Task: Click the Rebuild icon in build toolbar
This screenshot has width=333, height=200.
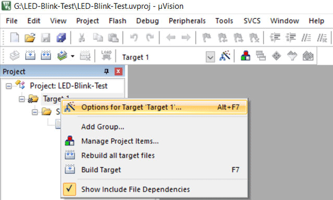Action: [x=46, y=56]
